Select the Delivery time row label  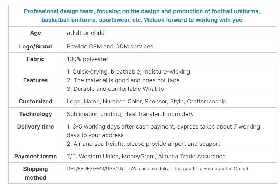pyautogui.click(x=36, y=126)
